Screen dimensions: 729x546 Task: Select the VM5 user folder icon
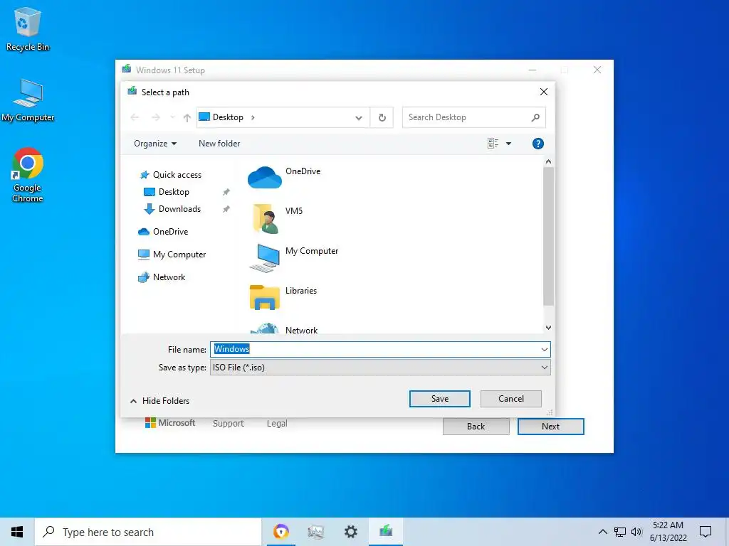pos(266,218)
